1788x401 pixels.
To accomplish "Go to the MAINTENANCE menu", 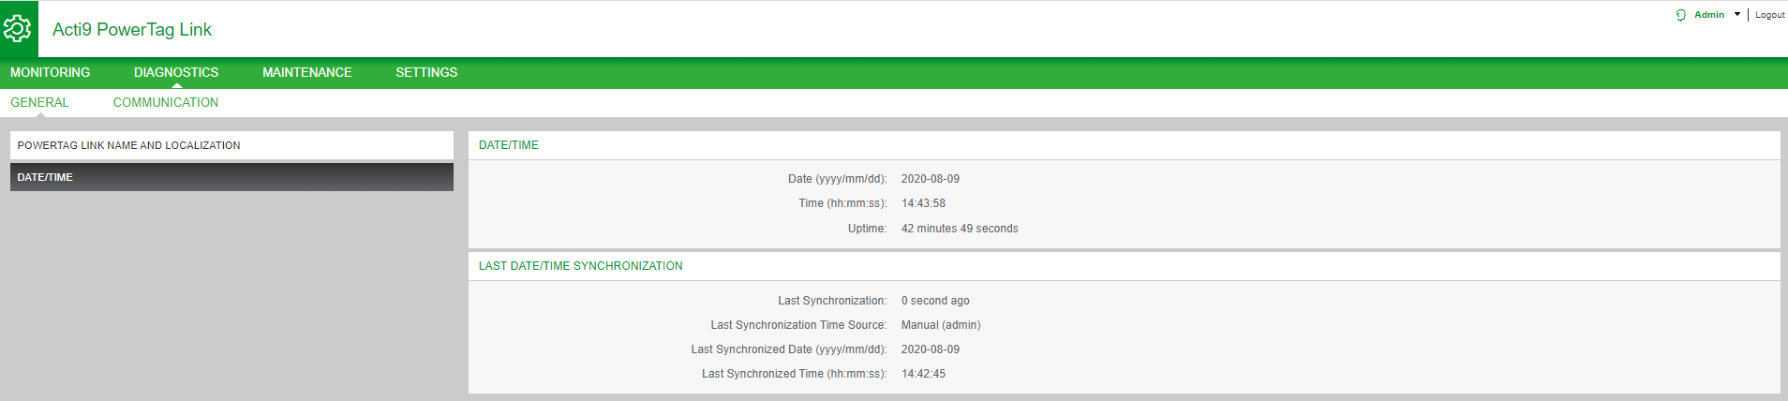I will coord(307,72).
